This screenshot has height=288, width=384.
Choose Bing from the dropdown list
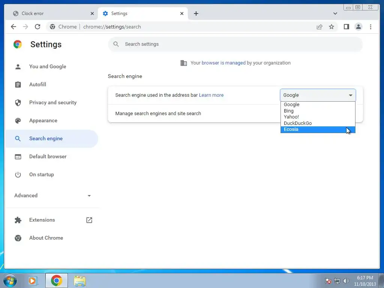pos(318,111)
